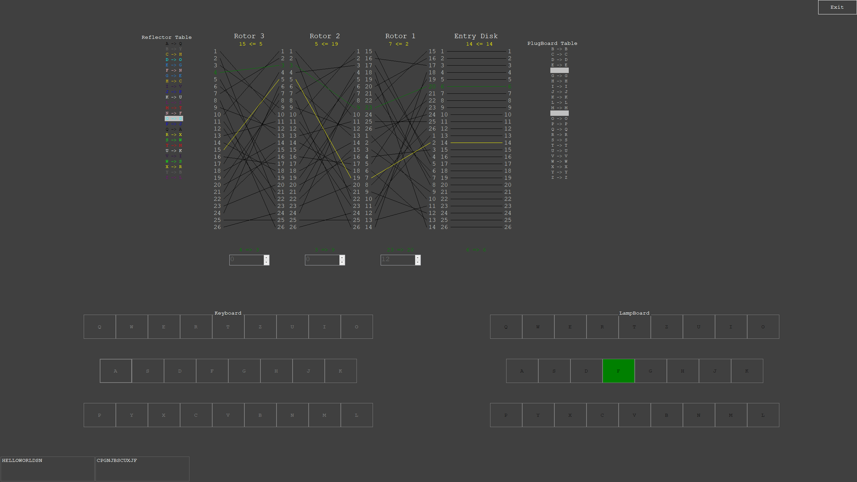The width and height of the screenshot is (857, 482).
Task: Tap the H key on Keyboard
Action: point(276,371)
